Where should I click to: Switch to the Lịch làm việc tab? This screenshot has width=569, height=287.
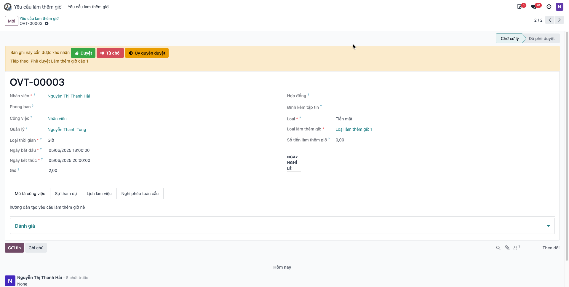coord(99,194)
